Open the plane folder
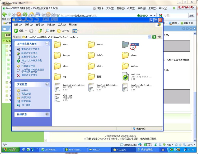 click(125, 55)
